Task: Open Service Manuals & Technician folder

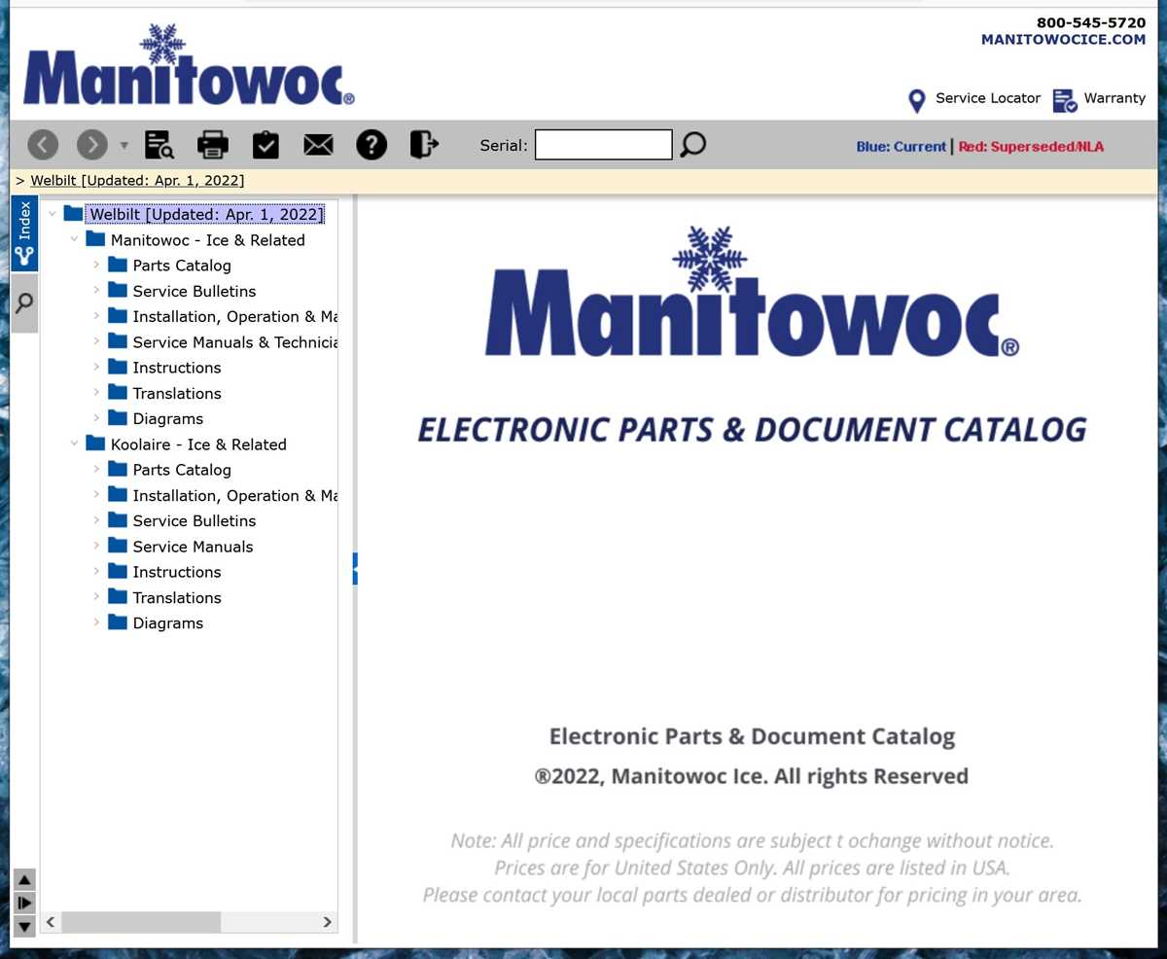Action: (x=235, y=342)
